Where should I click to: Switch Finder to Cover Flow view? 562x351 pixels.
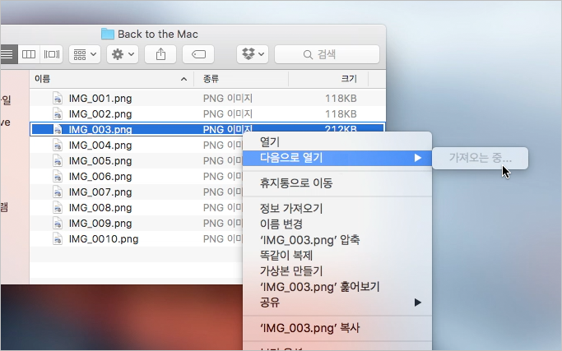pos(52,54)
